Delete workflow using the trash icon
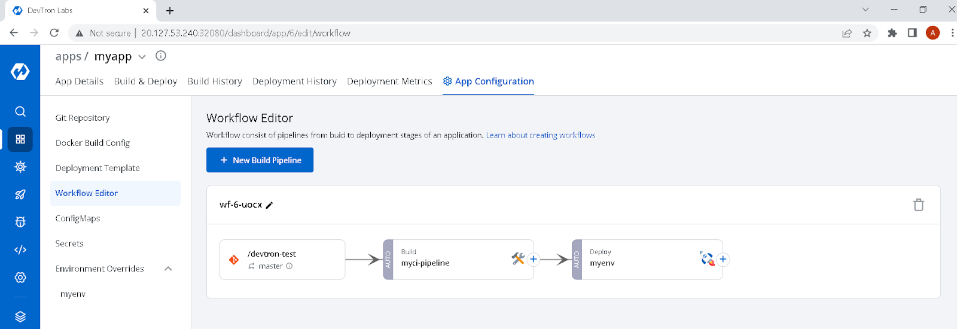This screenshot has height=329, width=957. point(918,205)
